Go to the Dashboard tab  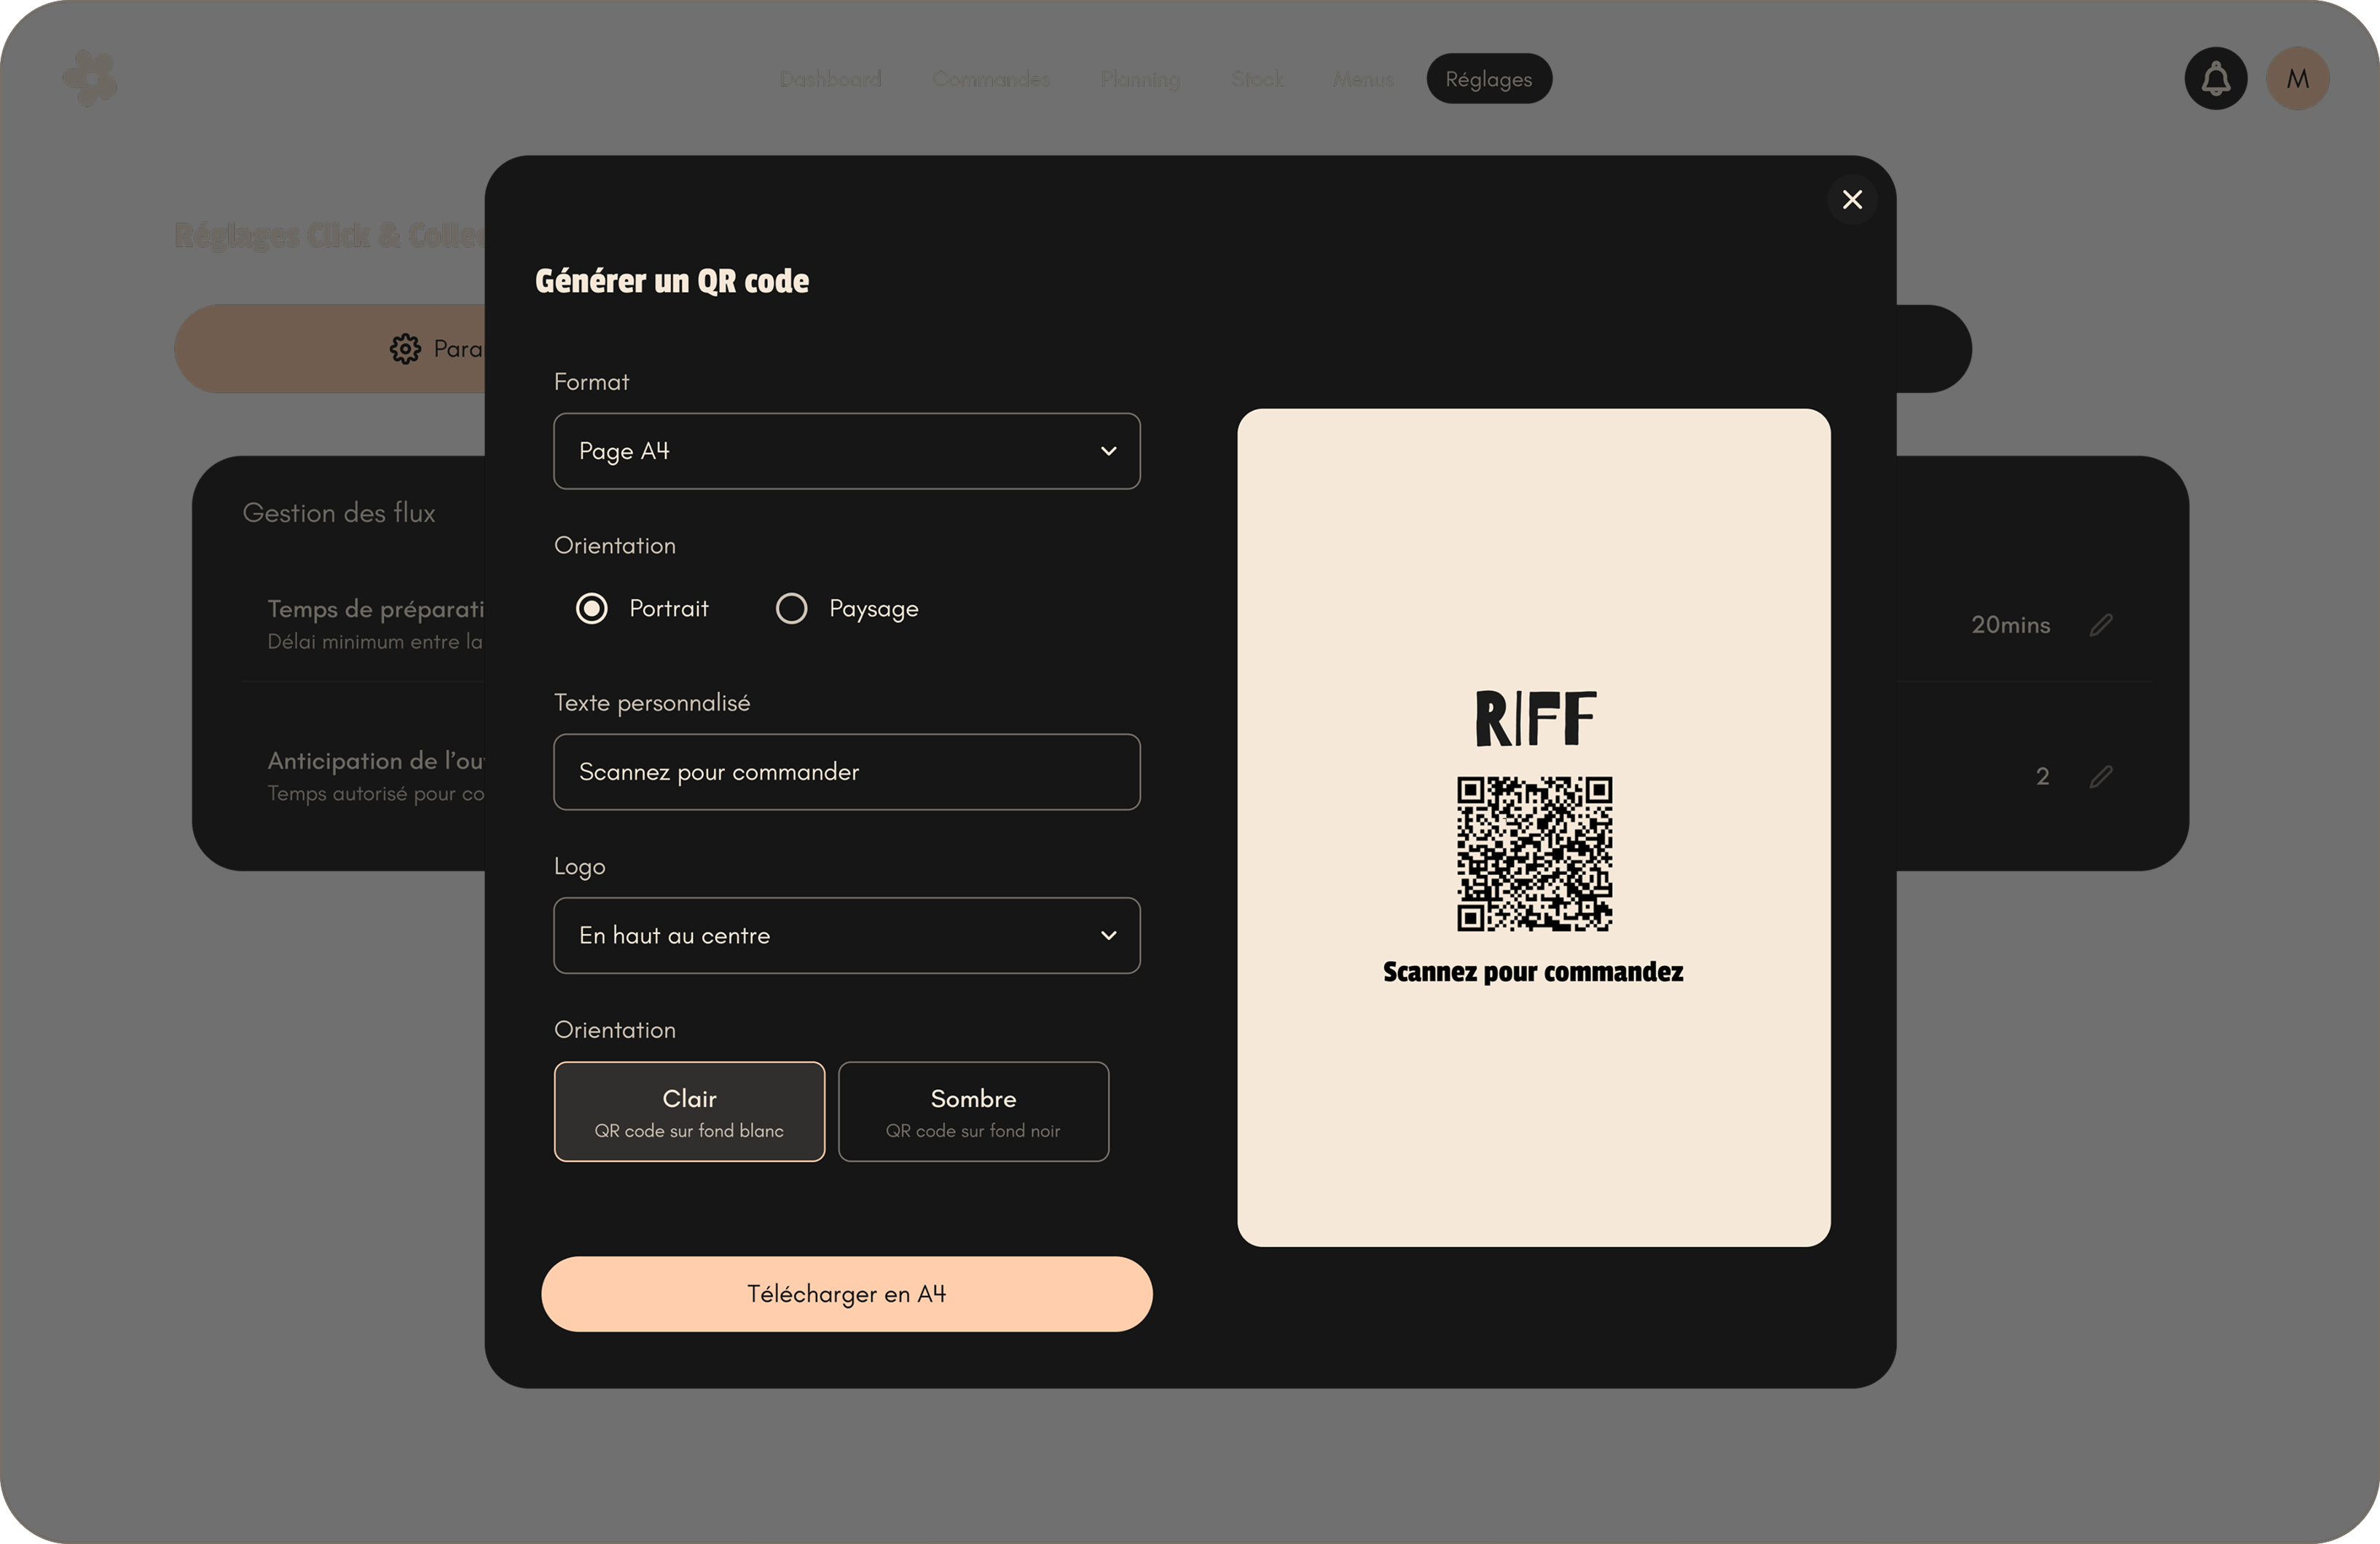(x=830, y=79)
